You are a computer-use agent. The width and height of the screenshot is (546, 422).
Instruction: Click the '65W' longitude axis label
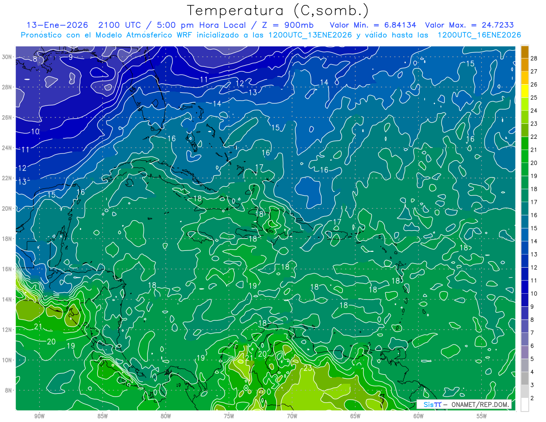click(355, 417)
